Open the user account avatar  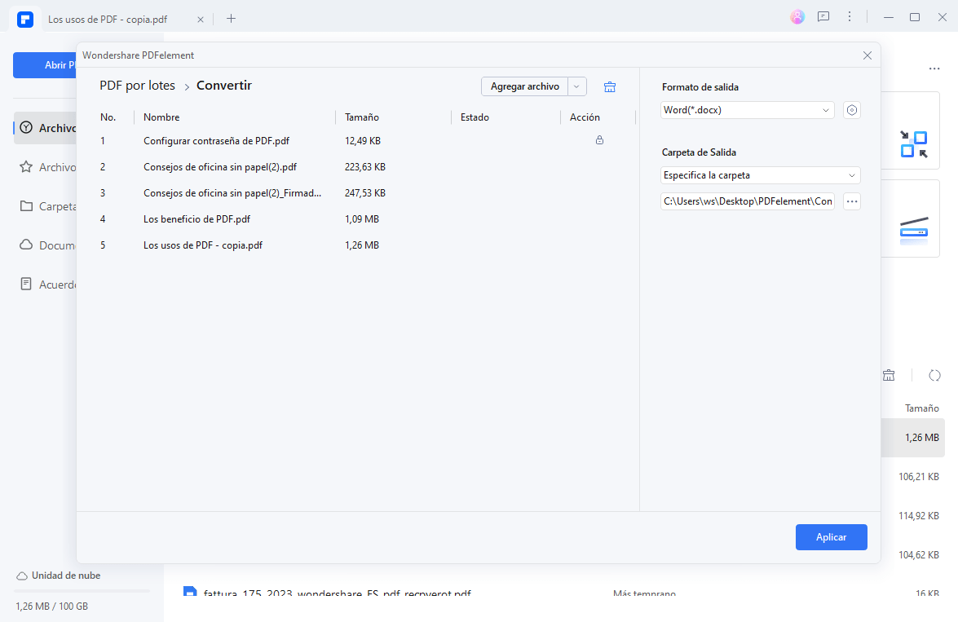click(x=797, y=17)
